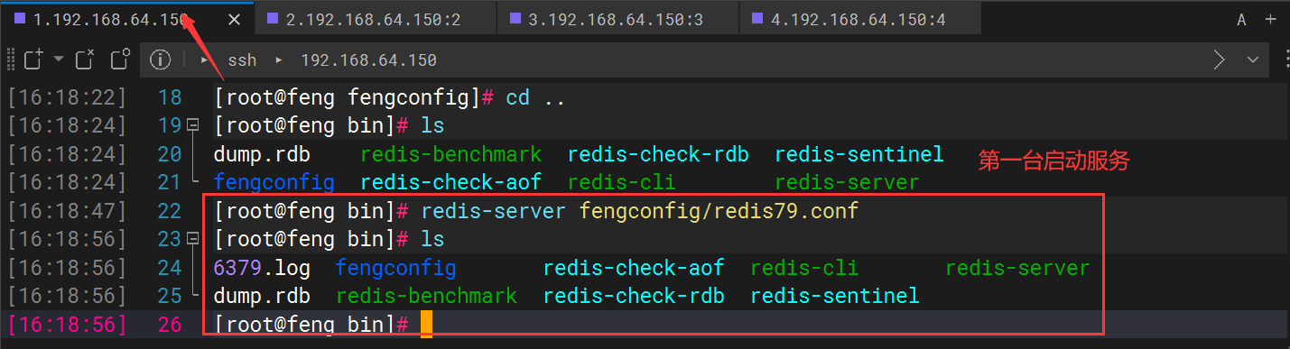Close the 1.192.168.64.150 tab
This screenshot has width=1290, height=349.
coord(234,19)
